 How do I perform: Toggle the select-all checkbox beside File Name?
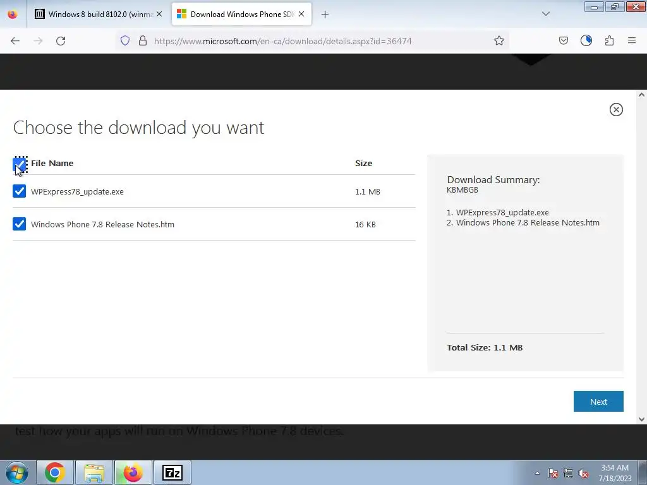[x=20, y=164]
